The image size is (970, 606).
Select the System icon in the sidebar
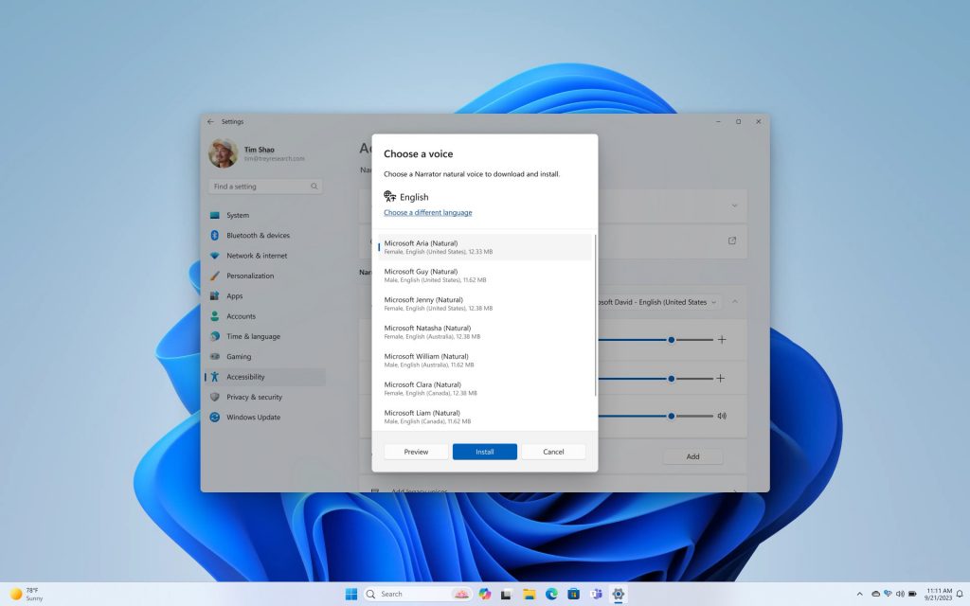click(218, 215)
